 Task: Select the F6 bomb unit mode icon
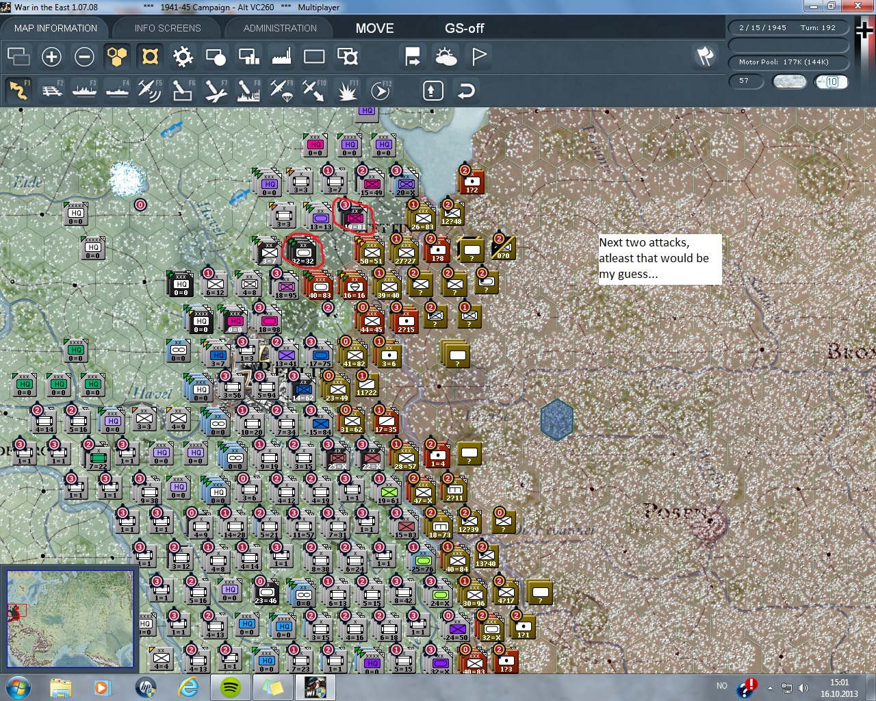[183, 90]
